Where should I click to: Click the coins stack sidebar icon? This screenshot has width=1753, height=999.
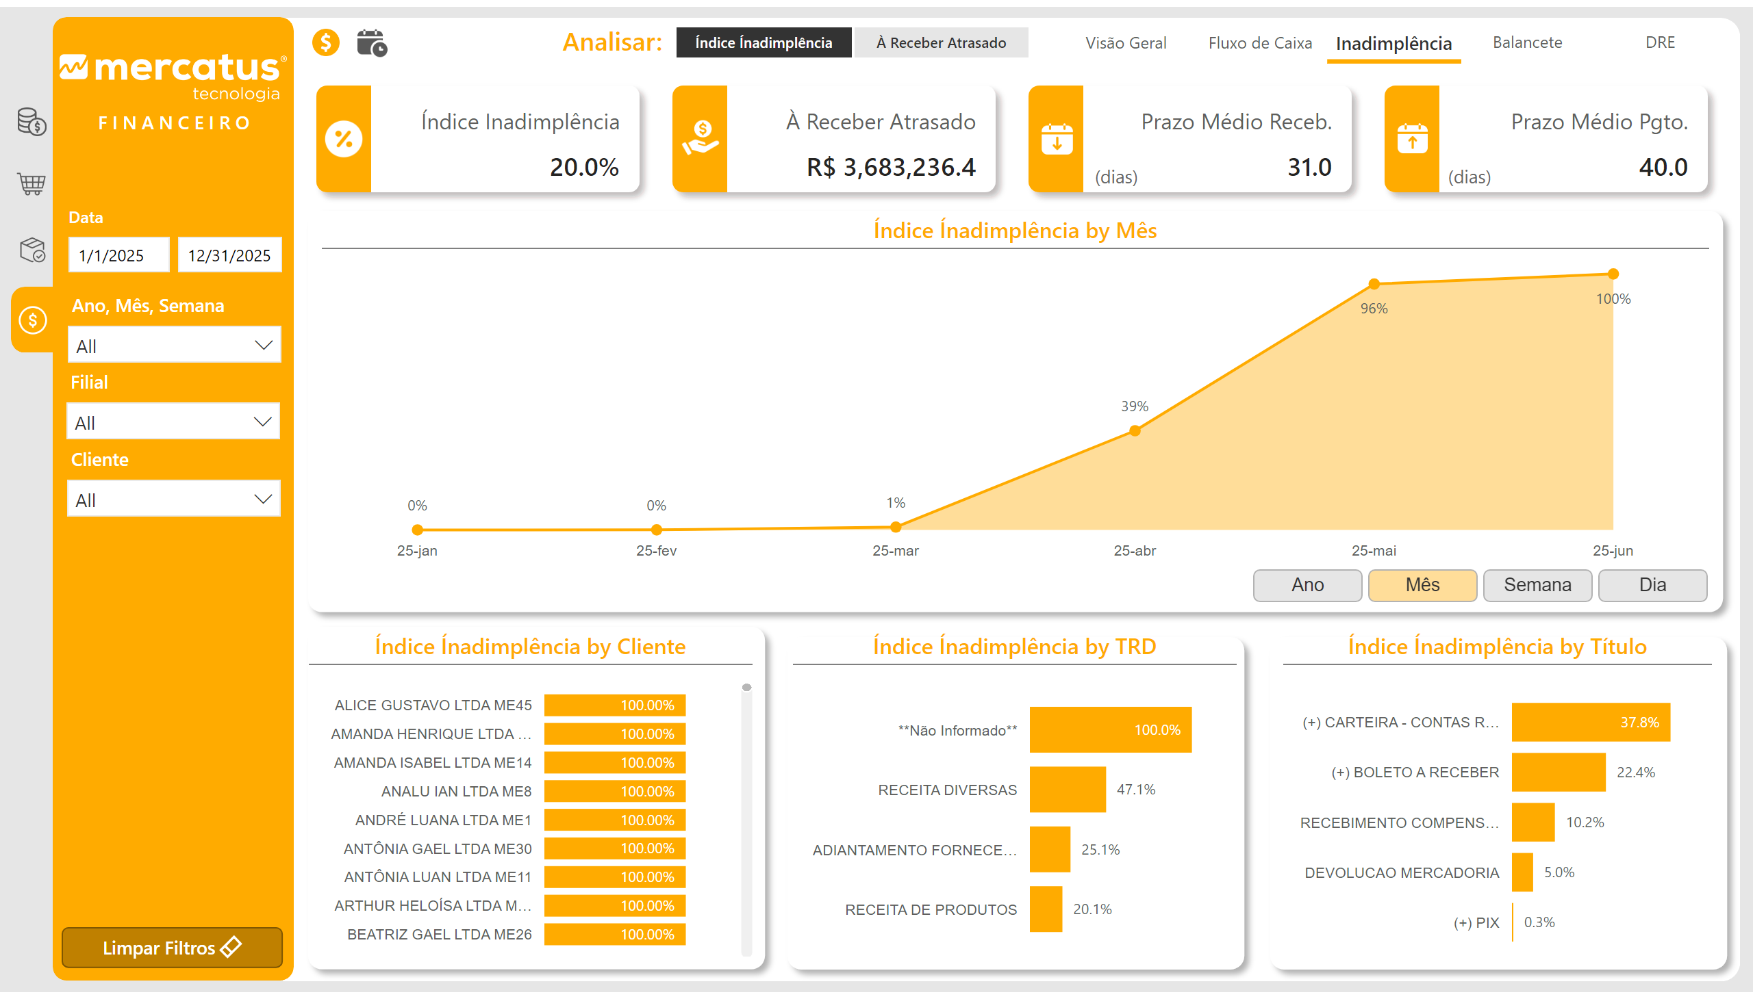[x=31, y=121]
